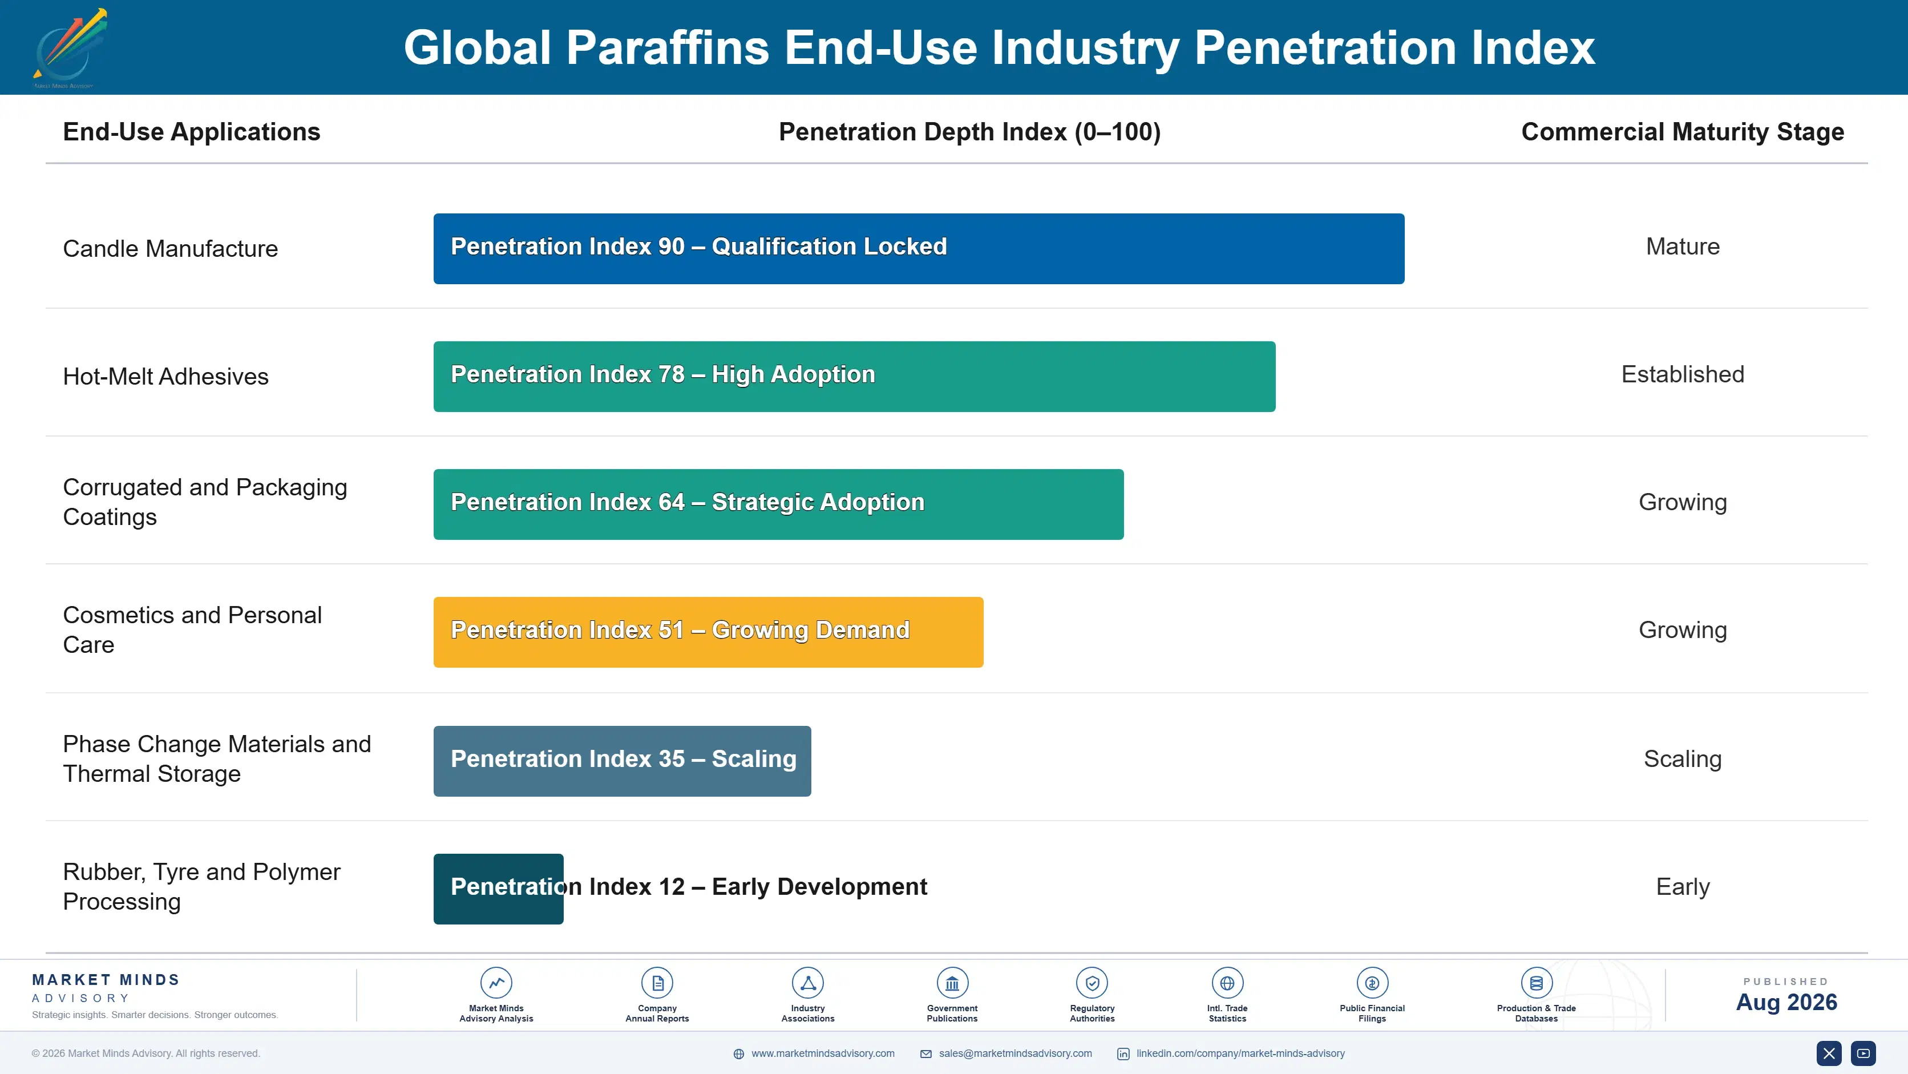Click the Company Annual Reports icon
1908x1074 pixels.
point(657,983)
